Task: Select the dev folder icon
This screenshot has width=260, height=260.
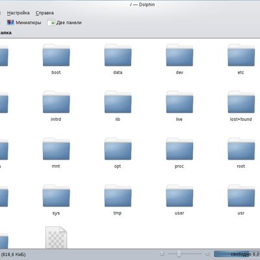Action: [x=179, y=55]
